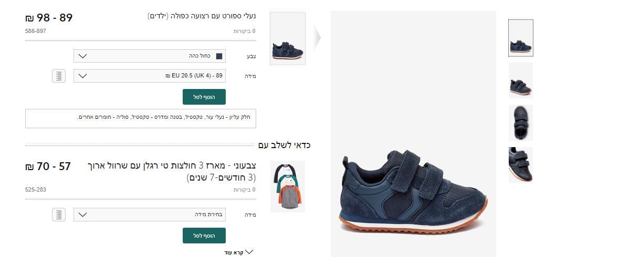
Task: Click the main large sneaker image
Action: [414, 134]
